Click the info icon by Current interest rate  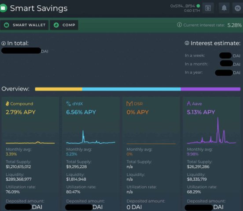(x=179, y=25)
